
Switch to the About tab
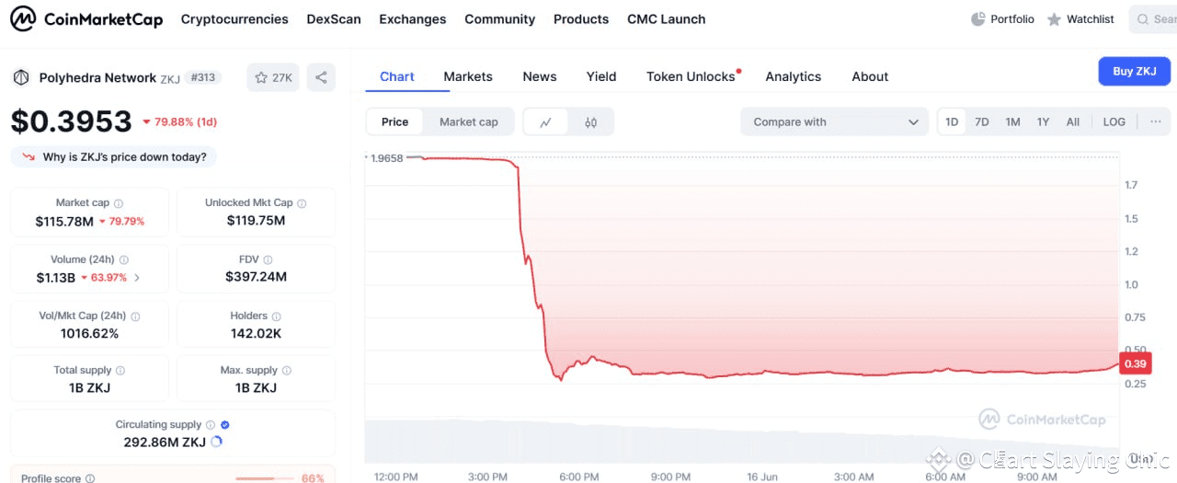870,76
